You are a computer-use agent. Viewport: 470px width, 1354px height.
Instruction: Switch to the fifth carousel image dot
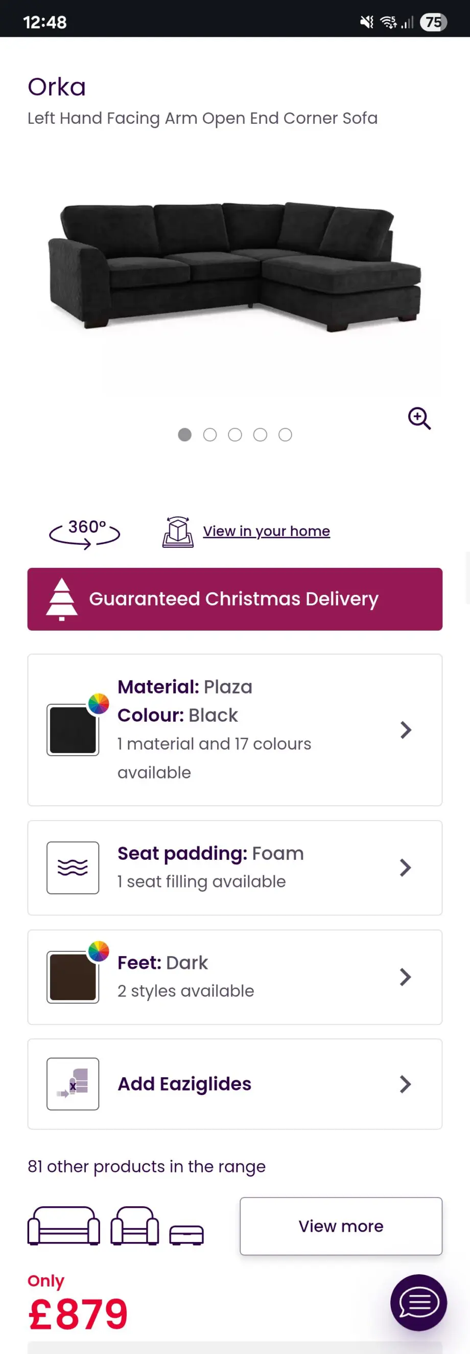click(285, 435)
